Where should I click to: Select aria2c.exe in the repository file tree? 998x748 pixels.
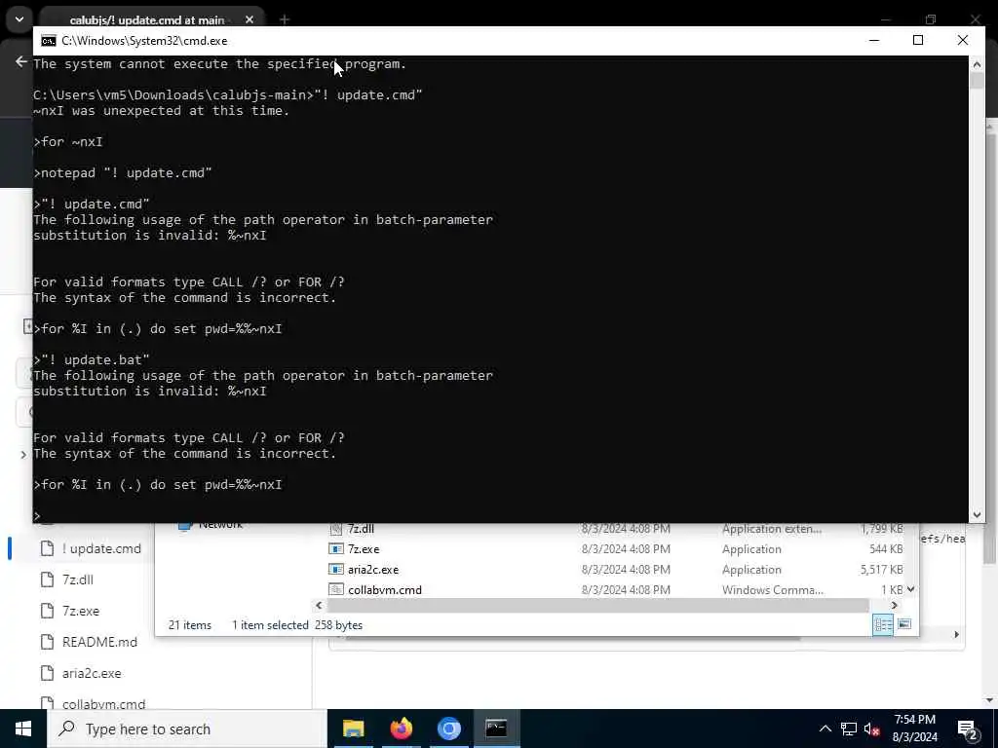coord(91,673)
